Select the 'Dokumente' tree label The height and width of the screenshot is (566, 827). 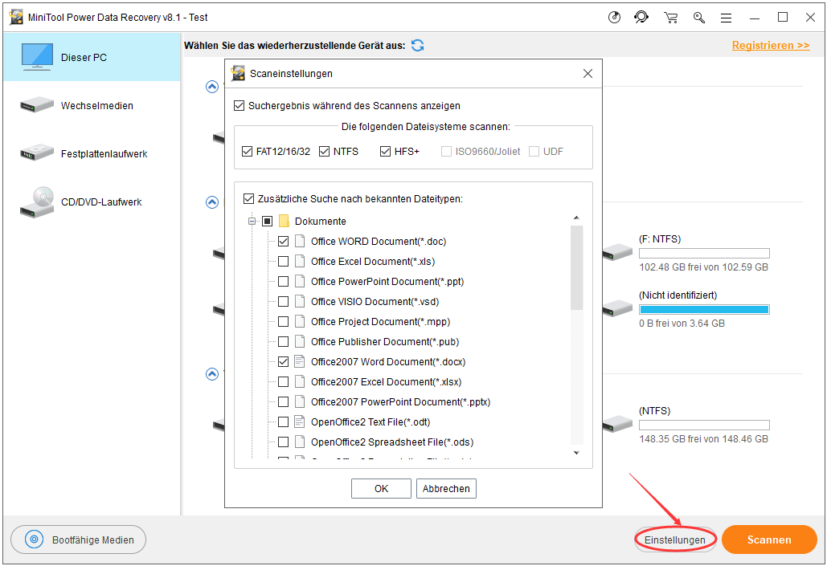point(320,222)
